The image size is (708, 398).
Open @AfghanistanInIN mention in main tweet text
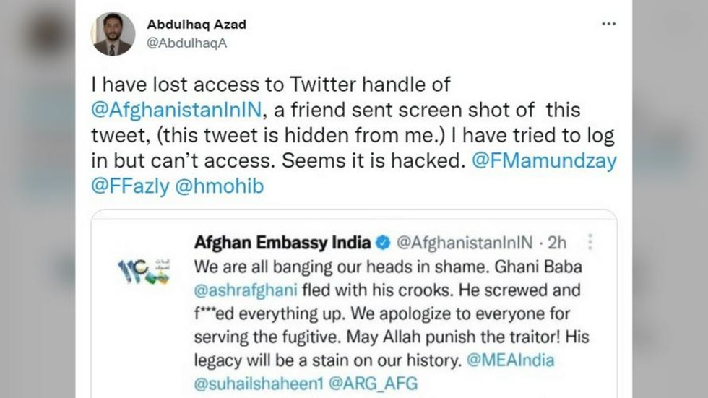tap(176, 111)
